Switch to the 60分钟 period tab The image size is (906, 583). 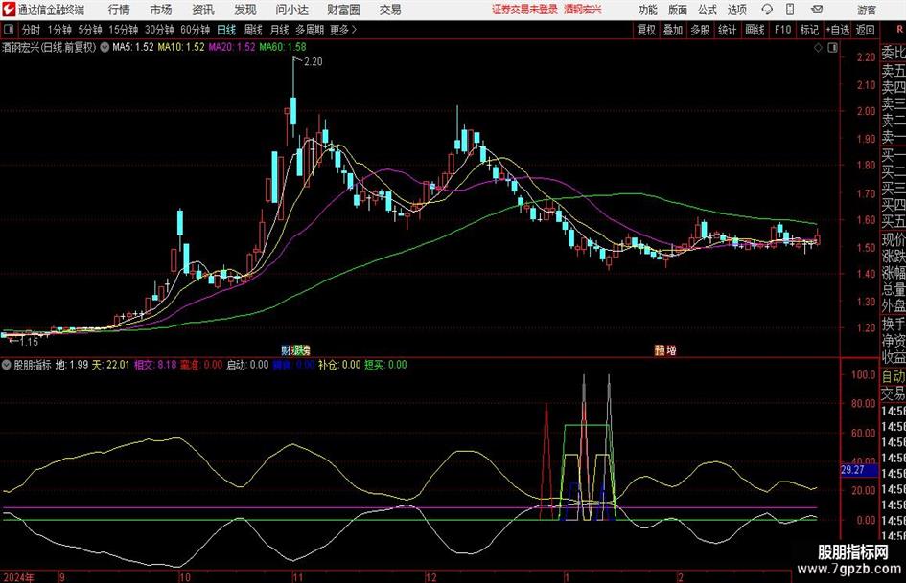196,30
